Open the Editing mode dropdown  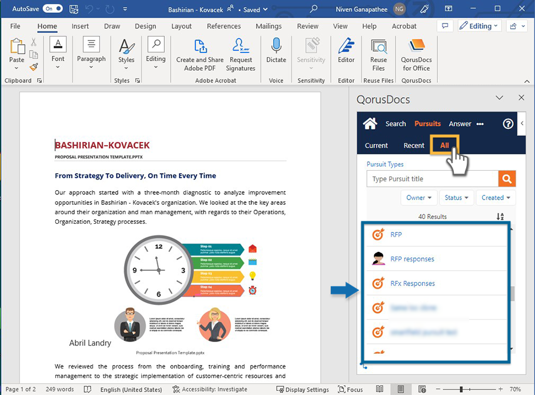[480, 26]
